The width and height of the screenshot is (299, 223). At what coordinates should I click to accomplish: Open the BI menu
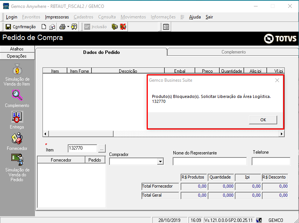pyautogui.click(x=182, y=17)
